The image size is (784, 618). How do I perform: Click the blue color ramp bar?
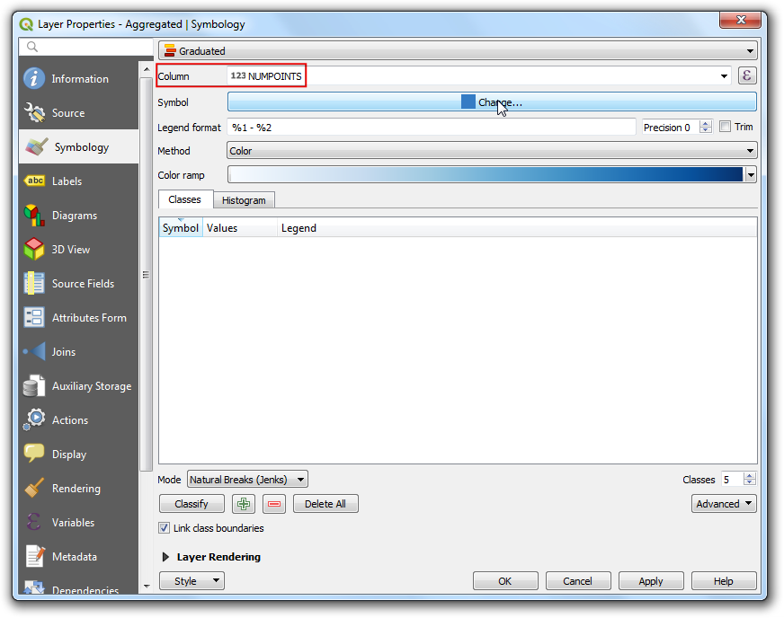click(x=486, y=175)
